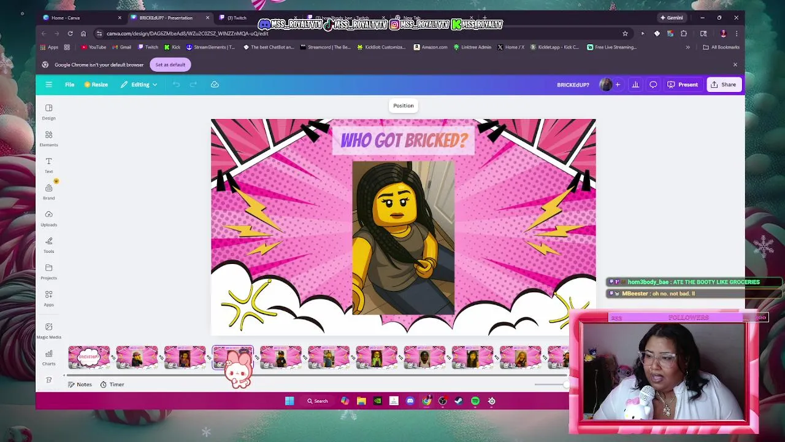
Task: Open the Gemini button in Chrome
Action: (x=671, y=18)
